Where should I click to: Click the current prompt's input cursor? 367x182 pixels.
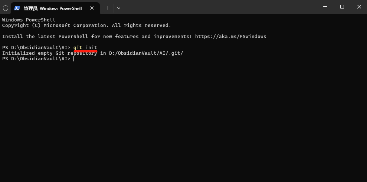(x=74, y=59)
